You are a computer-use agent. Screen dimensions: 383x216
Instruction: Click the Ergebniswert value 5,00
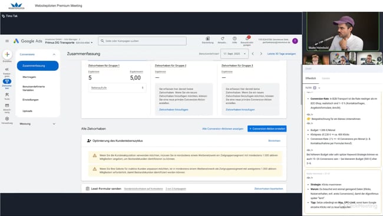tap(136, 78)
